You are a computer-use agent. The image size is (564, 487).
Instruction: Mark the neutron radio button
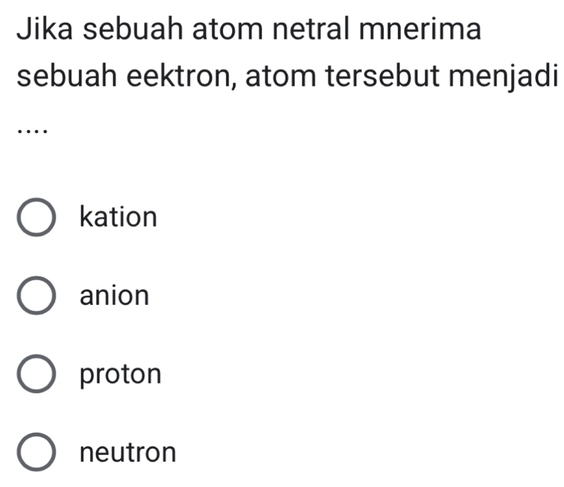click(36, 451)
